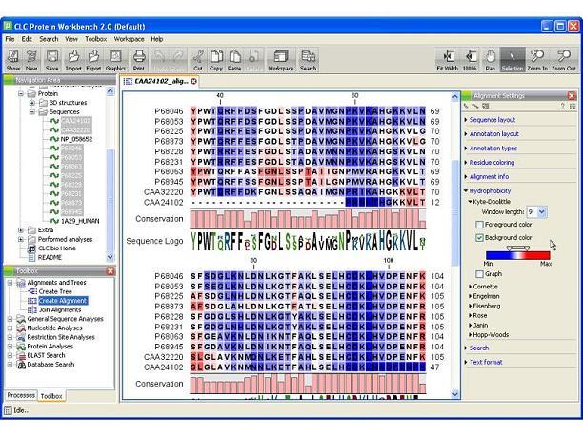Viewport: 583px width, 437px height.
Task: Click the hydrophobicity color gradient bar
Action: pos(517,255)
